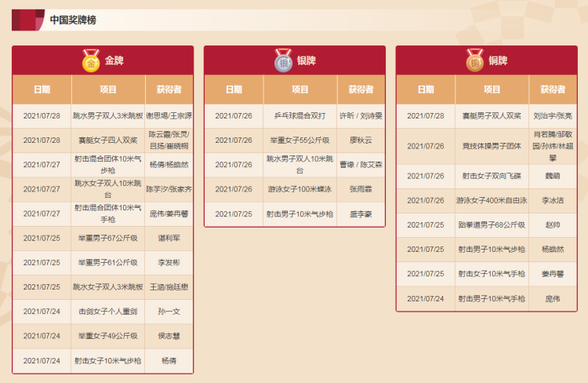Open the 击剑女子个人重剑 event entry
Viewport: 588px width, 383px height.
pos(108,312)
